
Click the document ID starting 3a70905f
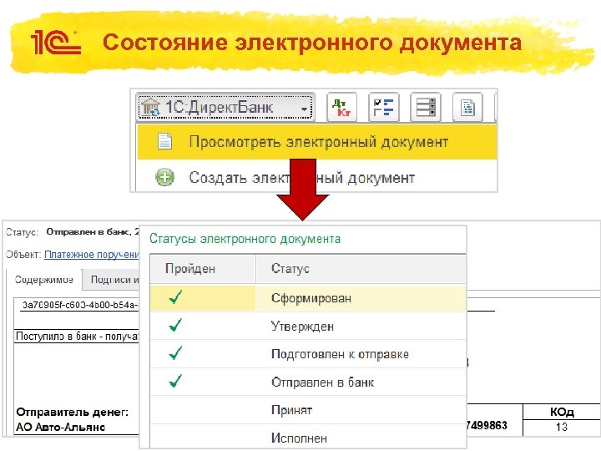coord(80,305)
